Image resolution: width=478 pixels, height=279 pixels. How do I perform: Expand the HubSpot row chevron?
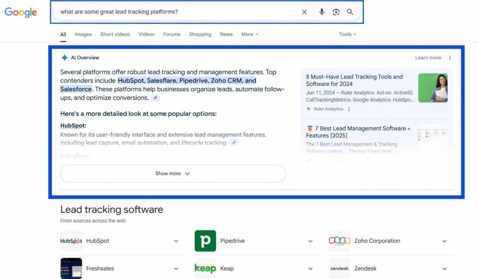pyautogui.click(x=176, y=241)
